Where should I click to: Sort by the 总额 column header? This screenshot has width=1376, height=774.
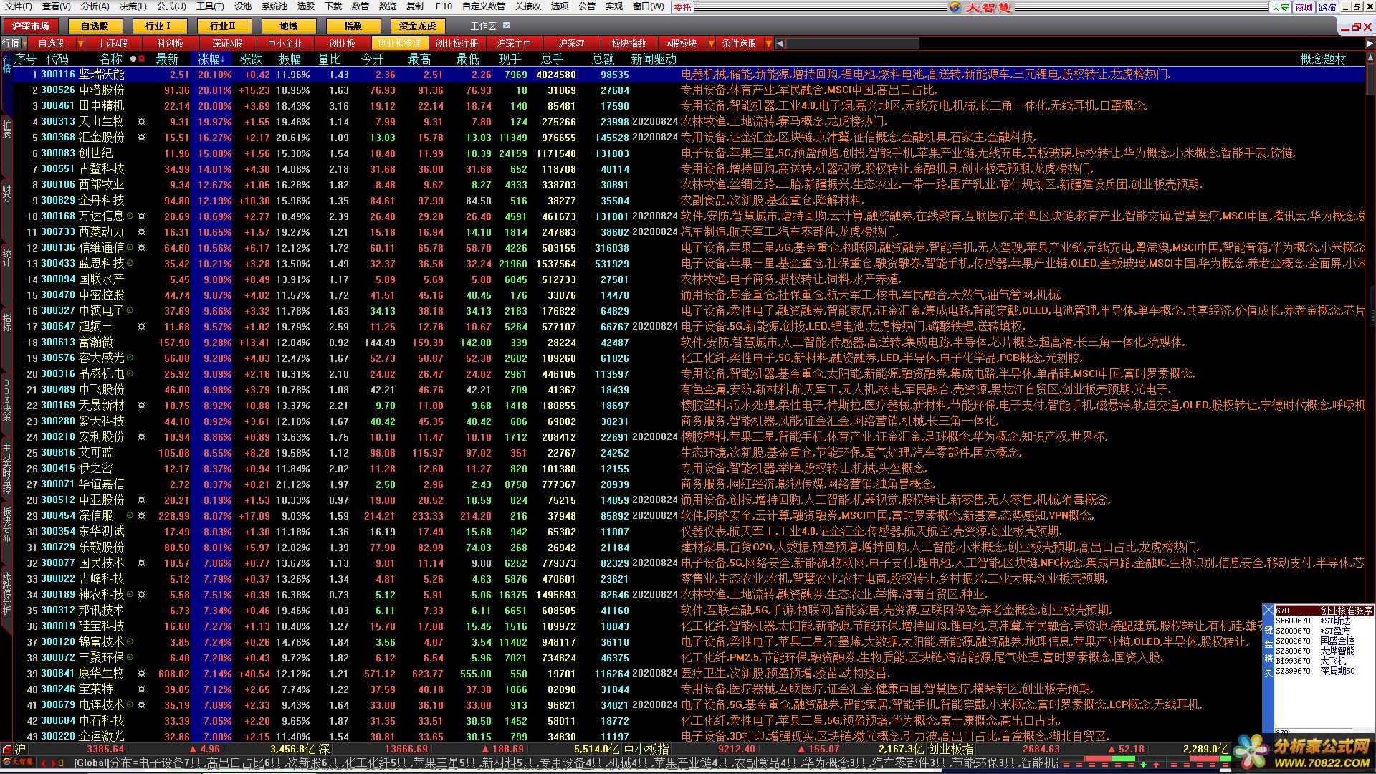603,59
